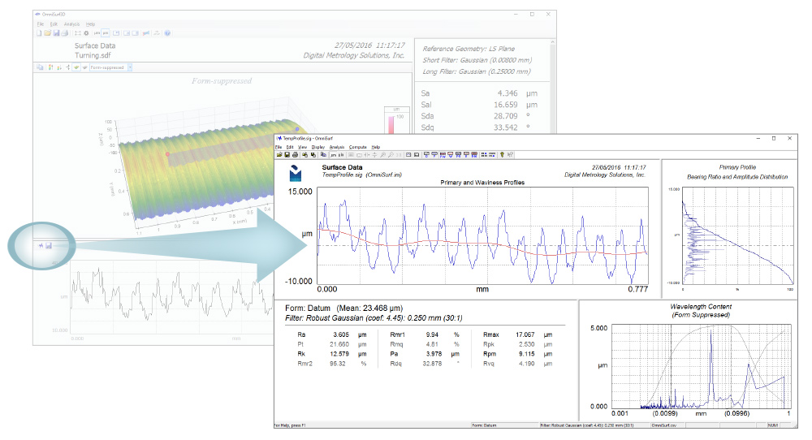Open the View menu in OmniSurf
The width and height of the screenshot is (812, 440).
pos(302,147)
